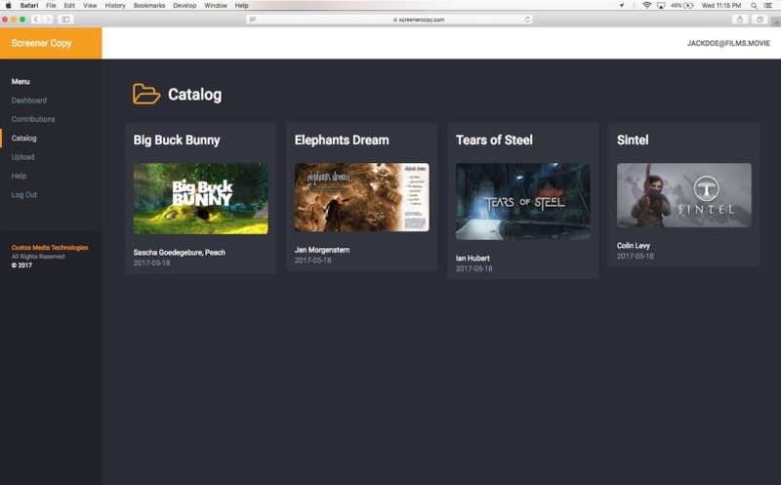Open the Edit menu

click(x=69, y=6)
